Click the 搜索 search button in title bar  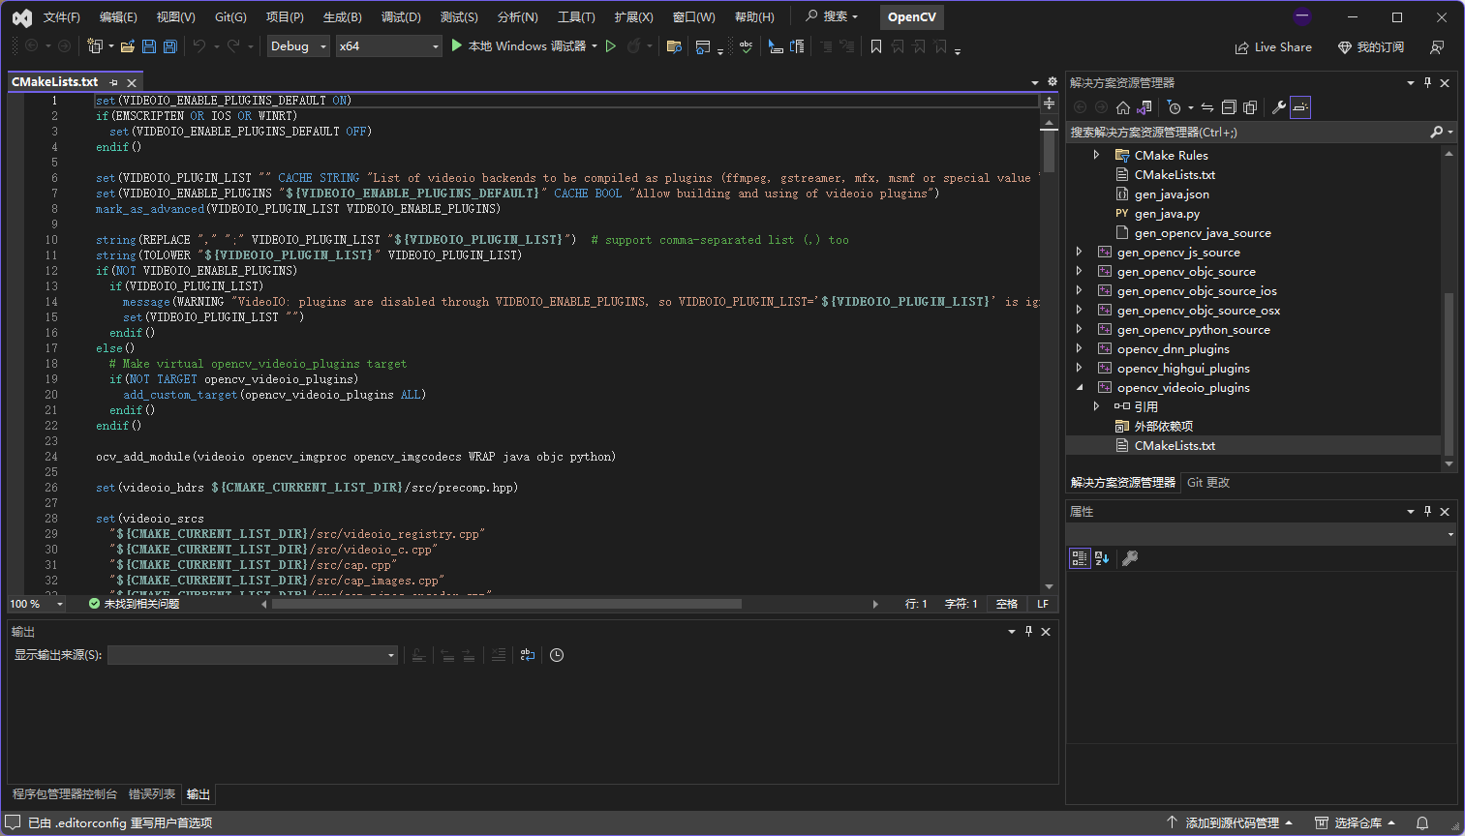click(832, 16)
